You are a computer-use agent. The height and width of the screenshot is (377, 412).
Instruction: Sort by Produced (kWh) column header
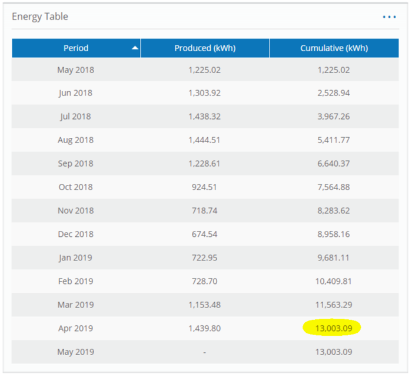pyautogui.click(x=205, y=48)
